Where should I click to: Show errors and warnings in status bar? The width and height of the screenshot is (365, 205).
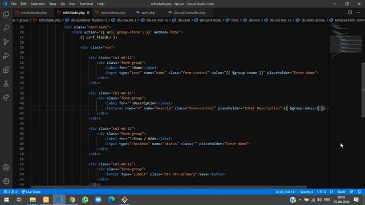pyautogui.click(x=10, y=192)
